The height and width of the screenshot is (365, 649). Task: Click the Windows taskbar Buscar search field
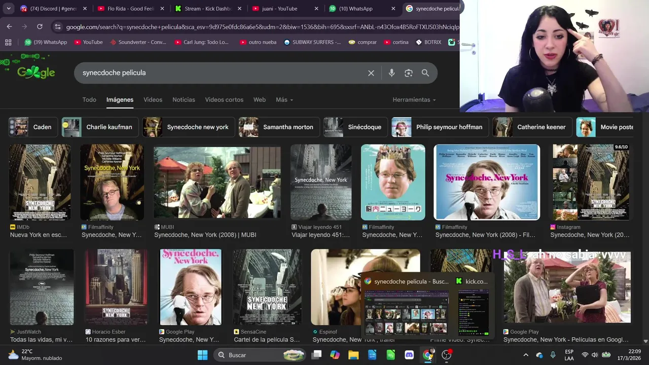click(260, 355)
